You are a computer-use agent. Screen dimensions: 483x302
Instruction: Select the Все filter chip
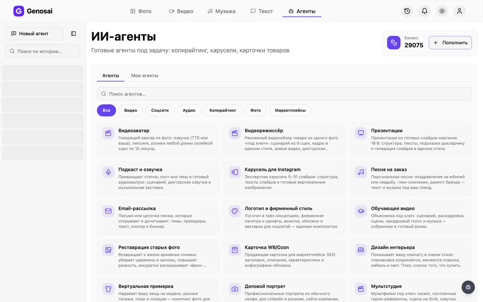tap(106, 110)
